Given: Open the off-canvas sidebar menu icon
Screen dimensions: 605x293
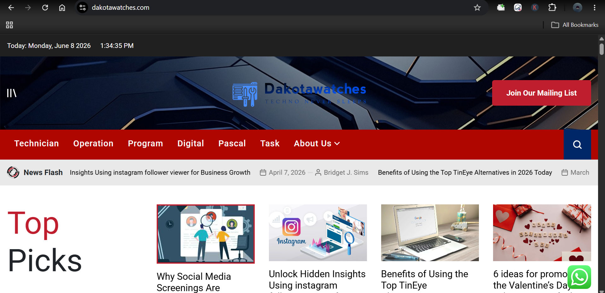Looking at the screenshot, I should [x=12, y=93].
